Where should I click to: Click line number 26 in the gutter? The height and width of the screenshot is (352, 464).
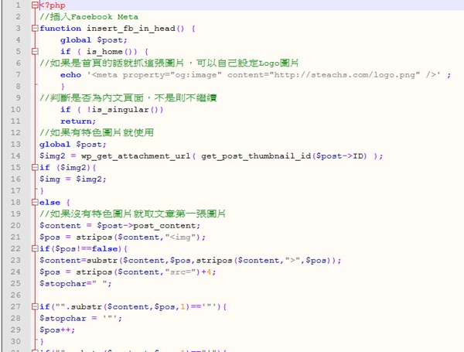15,295
